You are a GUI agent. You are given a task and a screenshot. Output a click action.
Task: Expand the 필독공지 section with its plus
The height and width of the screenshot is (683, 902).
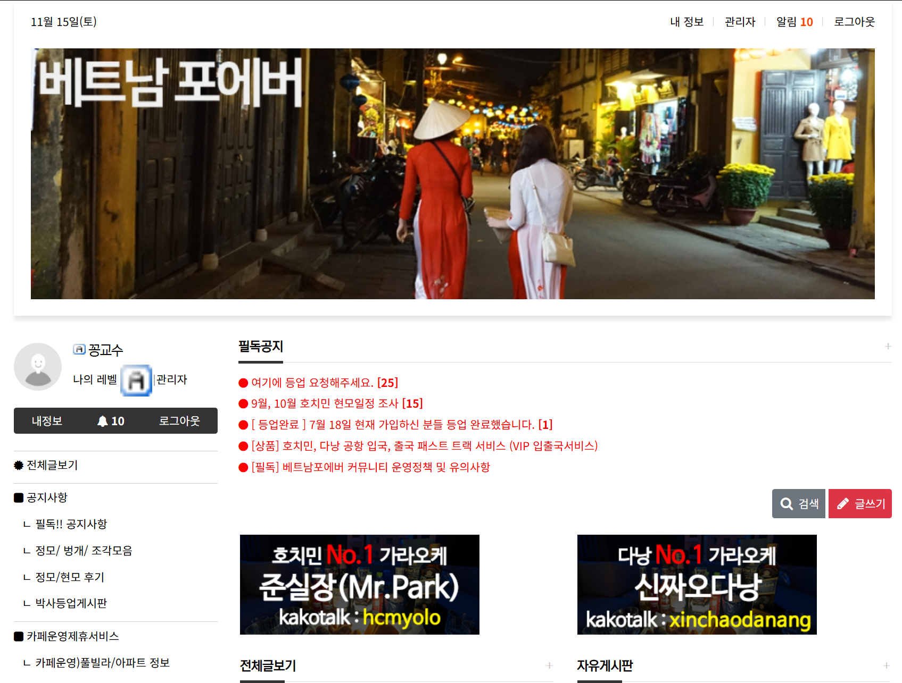[x=887, y=346]
